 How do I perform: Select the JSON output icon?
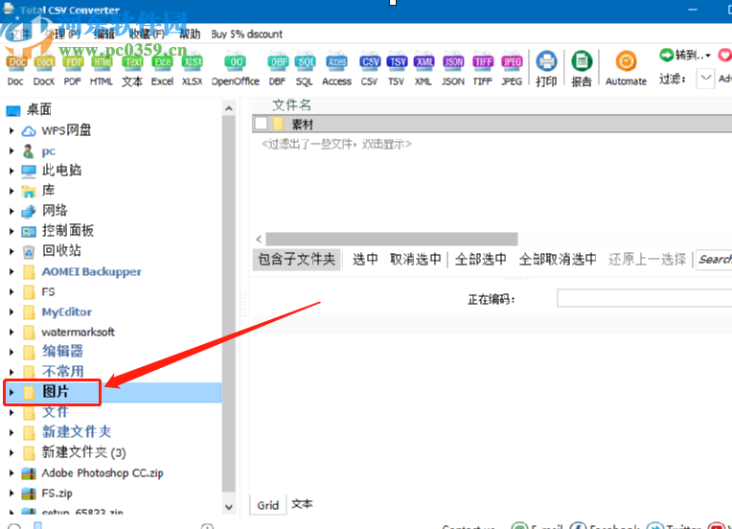point(453,62)
